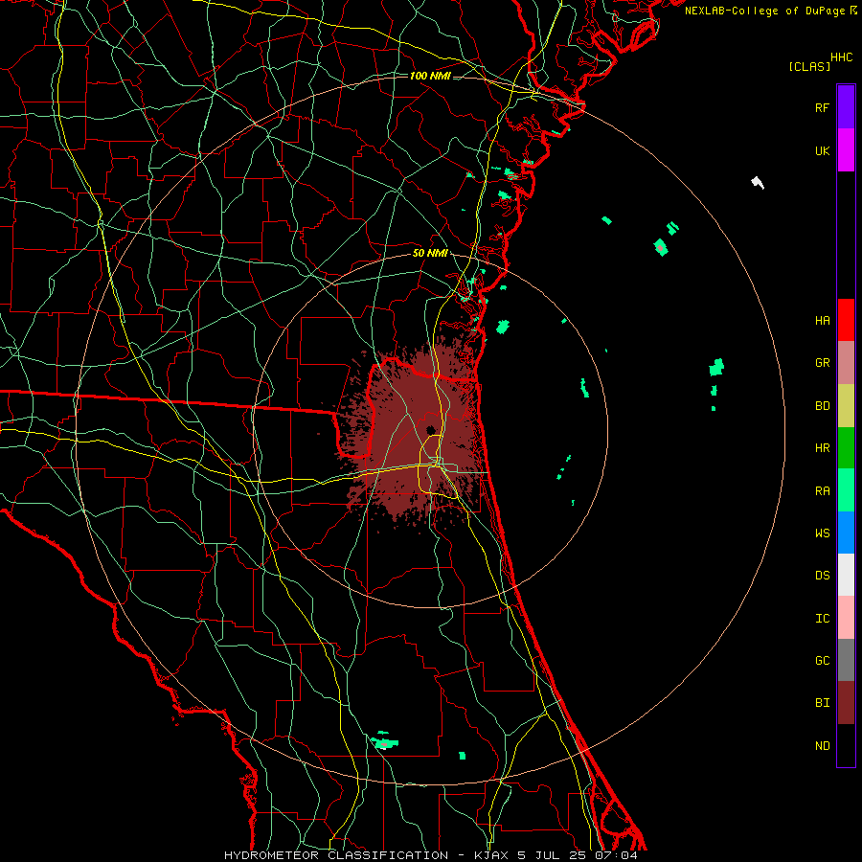862x862 pixels.
Task: Click the HHC product label
Action: 842,57
